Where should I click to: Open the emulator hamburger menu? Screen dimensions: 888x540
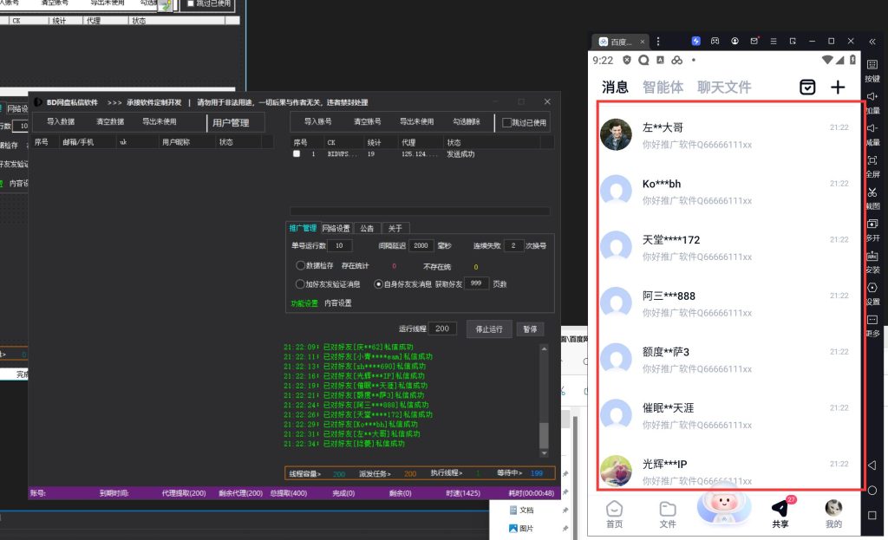point(774,41)
